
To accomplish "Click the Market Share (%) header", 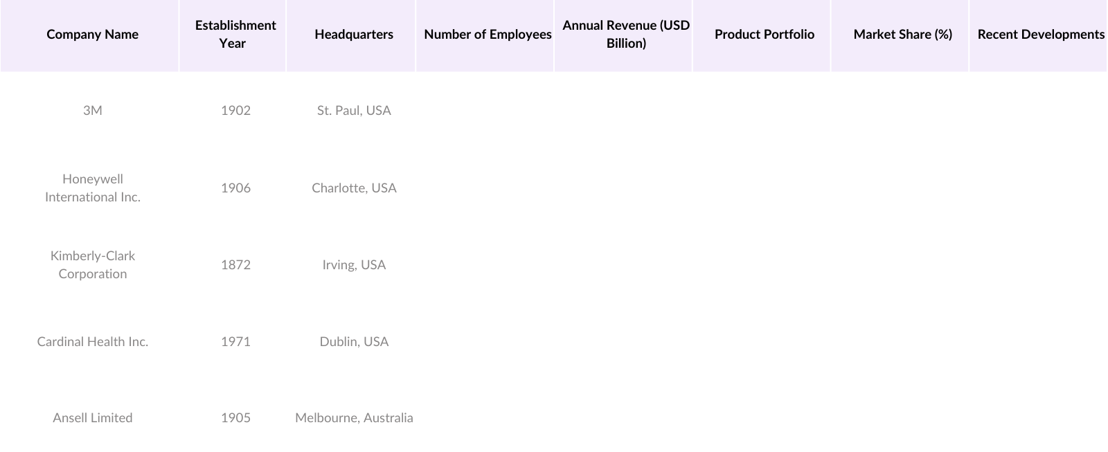I will click(x=902, y=35).
